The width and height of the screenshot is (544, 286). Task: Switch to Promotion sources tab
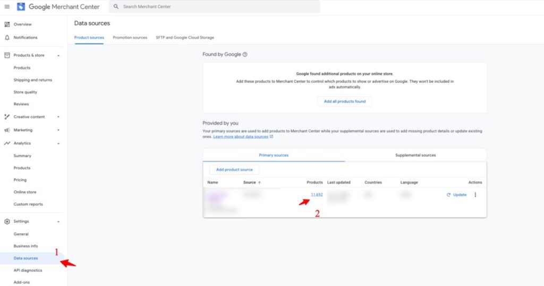130,38
